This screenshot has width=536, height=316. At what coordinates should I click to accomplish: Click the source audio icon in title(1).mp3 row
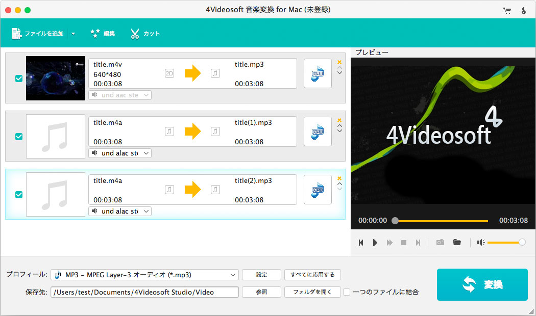pyautogui.click(x=169, y=131)
